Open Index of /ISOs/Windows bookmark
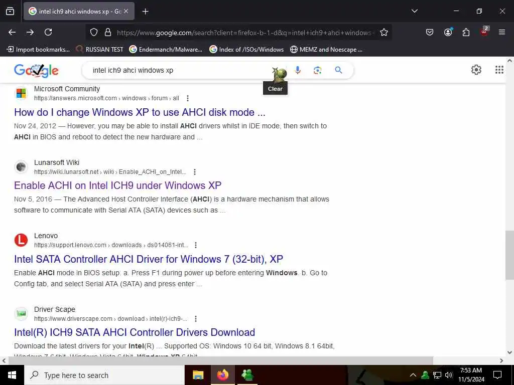This screenshot has height=385, width=514. [x=246, y=50]
